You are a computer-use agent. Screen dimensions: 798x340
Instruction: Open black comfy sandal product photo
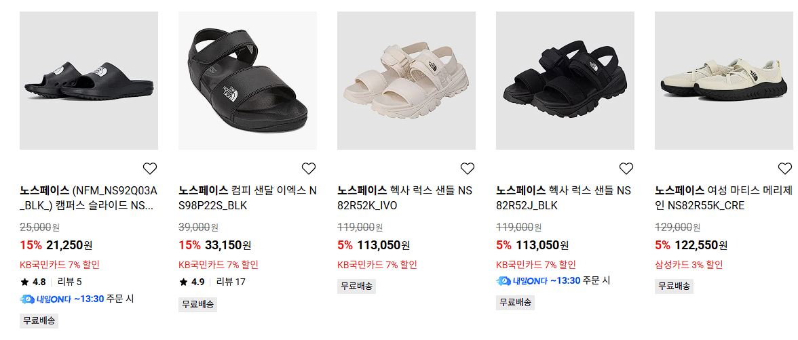[247, 81]
